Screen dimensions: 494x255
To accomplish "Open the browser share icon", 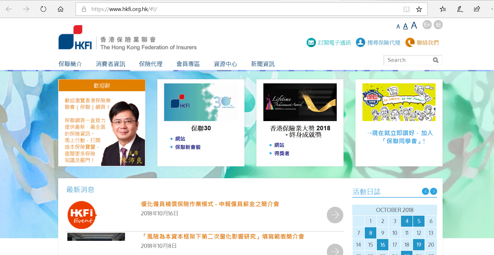I will coord(477,9).
